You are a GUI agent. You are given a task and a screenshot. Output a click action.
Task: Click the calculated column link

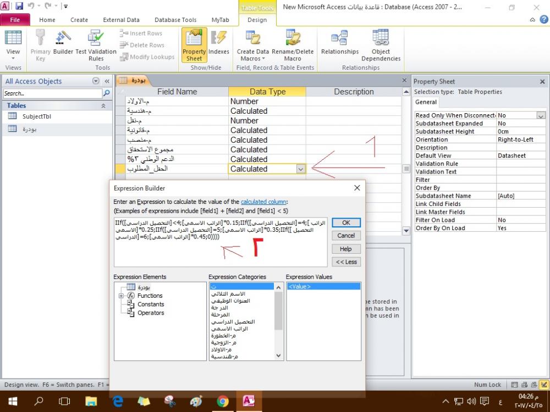(263, 202)
